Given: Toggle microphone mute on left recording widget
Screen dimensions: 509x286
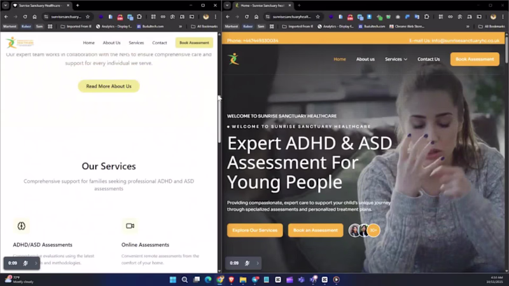Looking at the screenshot, I should coord(25,263).
